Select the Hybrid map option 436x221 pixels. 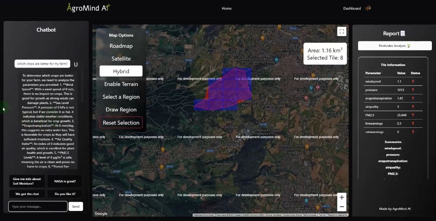[121, 71]
